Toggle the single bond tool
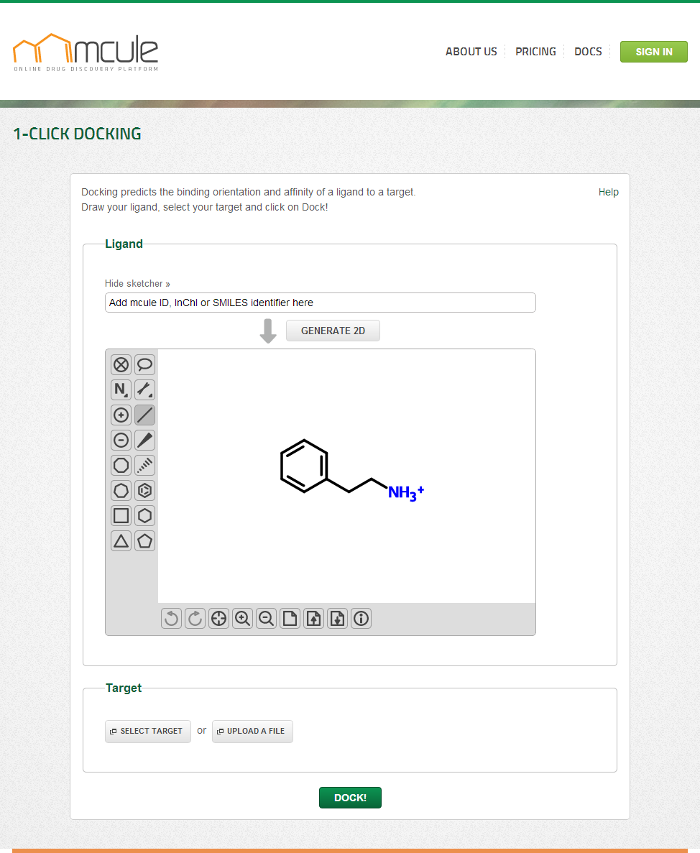The image size is (700, 853). pos(145,415)
